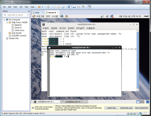151x116 pixels.
Task: Click the gnome-terminal window menu icon
Action: tap(43, 25)
